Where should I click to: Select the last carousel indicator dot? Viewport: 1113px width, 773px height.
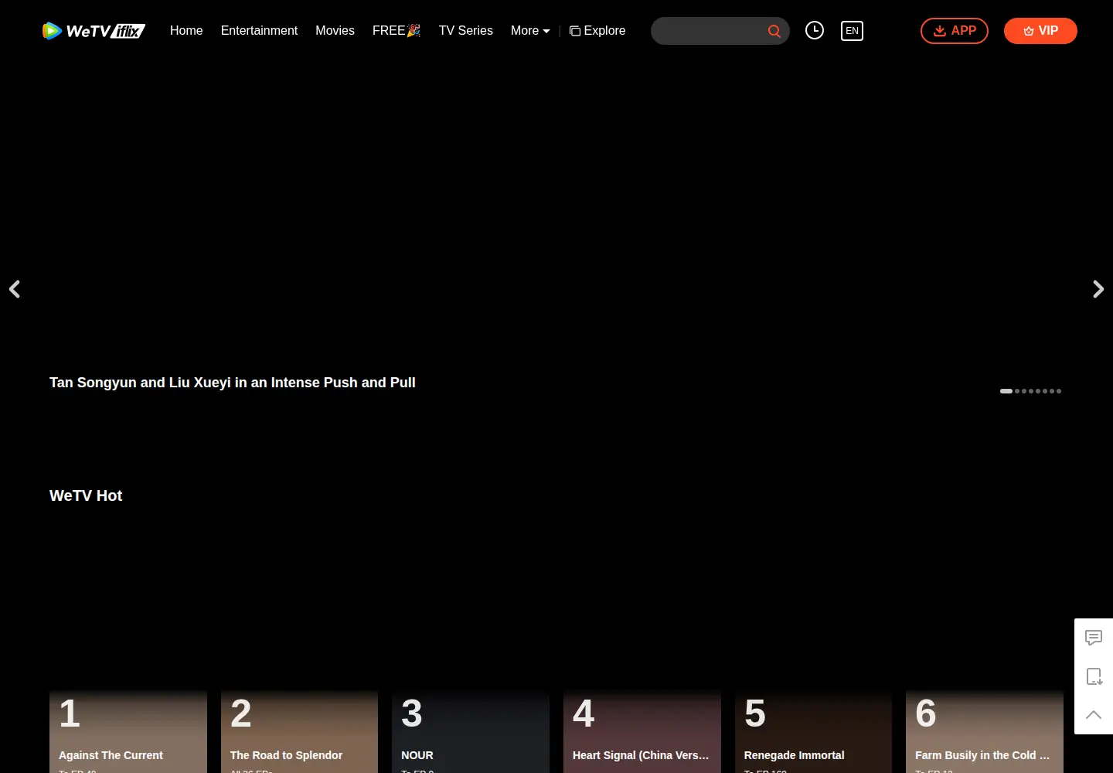[x=1059, y=391]
